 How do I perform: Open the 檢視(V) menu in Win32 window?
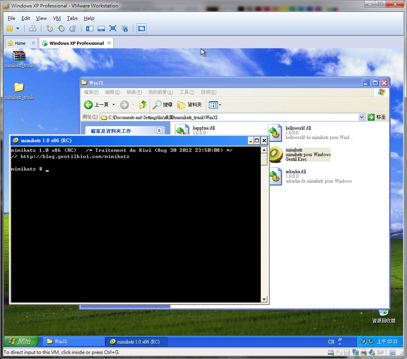(134, 92)
